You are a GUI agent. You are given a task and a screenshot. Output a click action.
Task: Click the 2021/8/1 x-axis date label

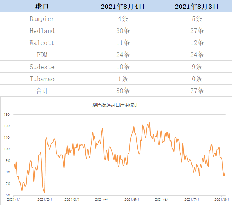pos(222,200)
